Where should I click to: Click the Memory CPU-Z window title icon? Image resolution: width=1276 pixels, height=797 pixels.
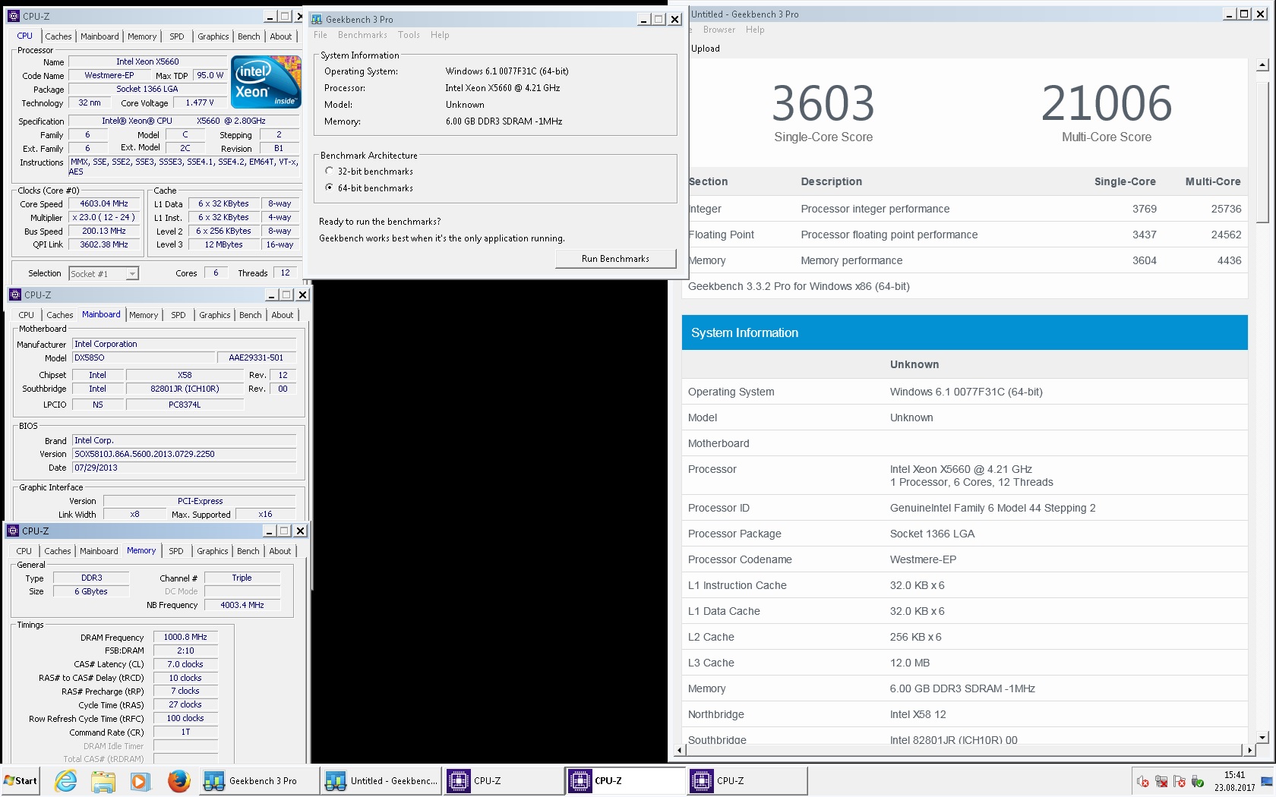[12, 531]
